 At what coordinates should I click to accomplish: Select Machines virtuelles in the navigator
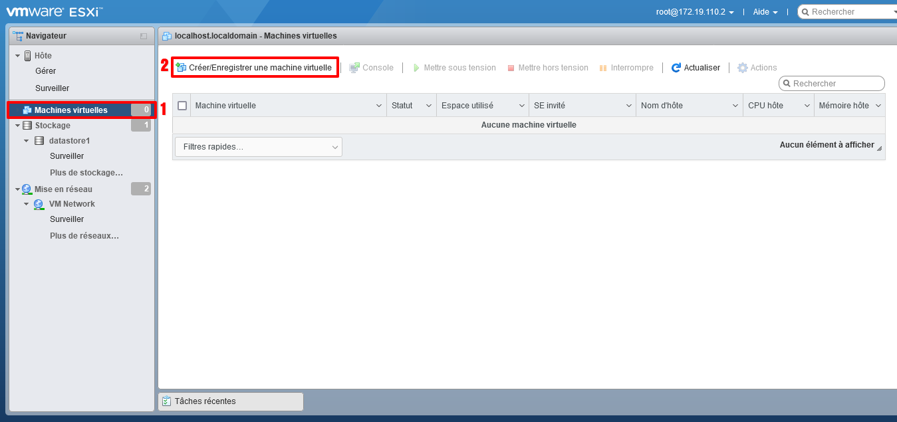coord(70,110)
